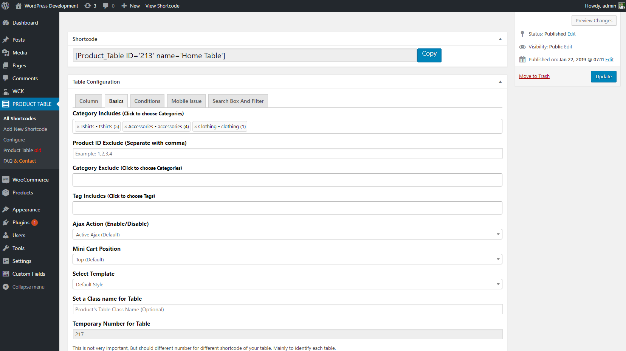Click the Comments icon in sidebar

(x=6, y=78)
